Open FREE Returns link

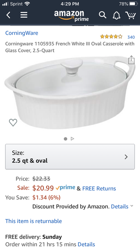(x=99, y=188)
